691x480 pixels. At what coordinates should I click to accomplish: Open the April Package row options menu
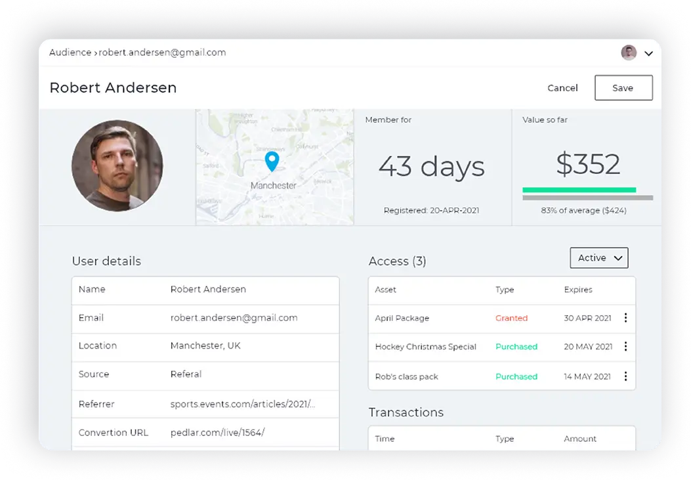coord(625,318)
